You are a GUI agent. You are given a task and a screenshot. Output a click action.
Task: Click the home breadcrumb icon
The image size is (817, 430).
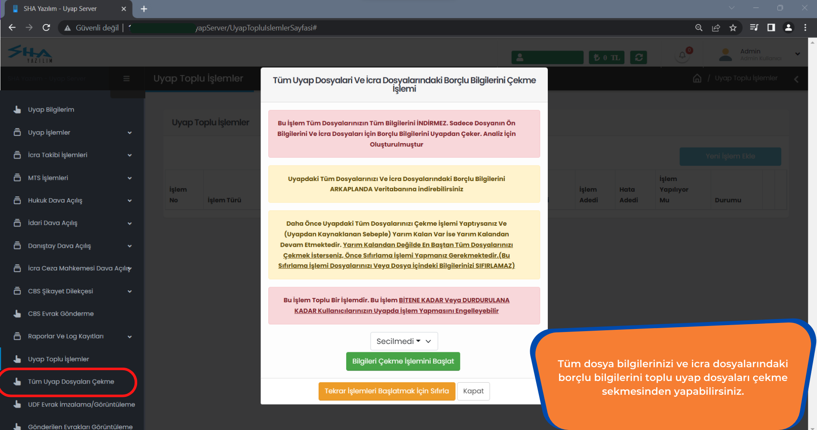coord(697,78)
